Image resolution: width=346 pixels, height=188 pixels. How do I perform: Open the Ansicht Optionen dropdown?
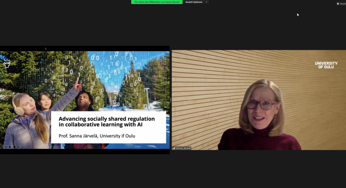(x=194, y=2)
